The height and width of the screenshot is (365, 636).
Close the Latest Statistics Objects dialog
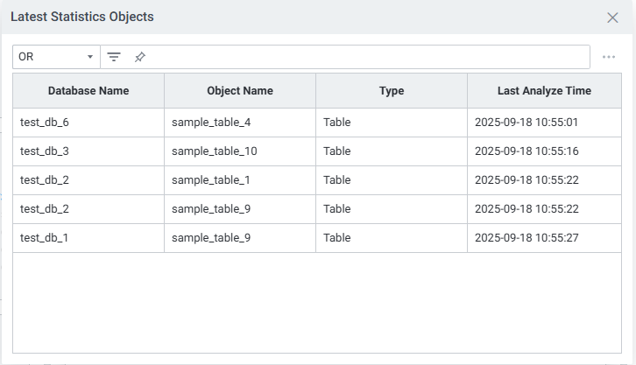pyautogui.click(x=612, y=18)
